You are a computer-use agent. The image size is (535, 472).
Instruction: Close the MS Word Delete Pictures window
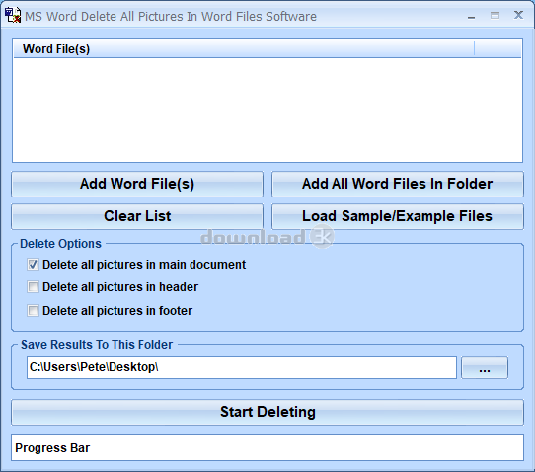518,15
